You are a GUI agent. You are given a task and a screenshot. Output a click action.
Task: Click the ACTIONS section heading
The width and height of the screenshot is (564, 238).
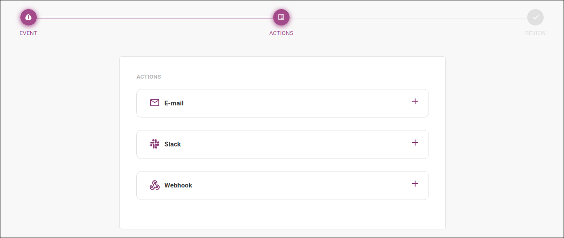148,77
